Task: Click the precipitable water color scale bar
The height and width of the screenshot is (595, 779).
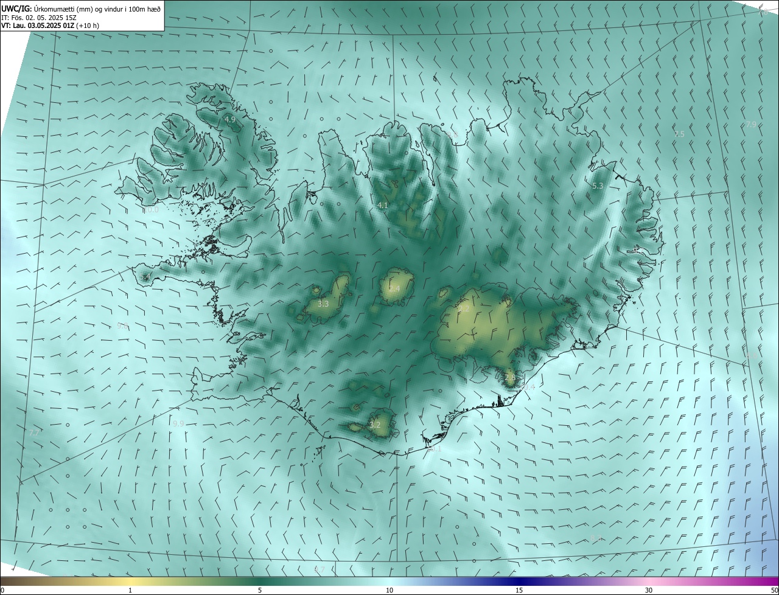Action: click(x=389, y=582)
